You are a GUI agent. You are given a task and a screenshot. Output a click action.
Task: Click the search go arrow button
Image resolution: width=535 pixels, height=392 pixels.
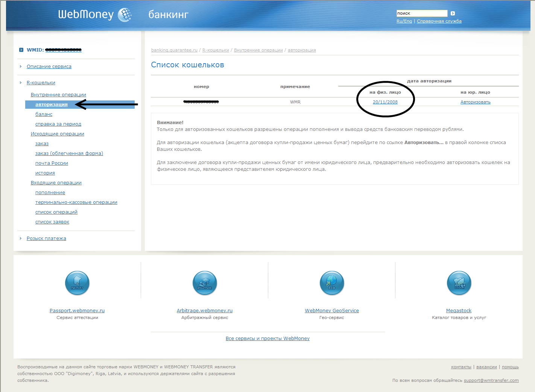pos(453,13)
